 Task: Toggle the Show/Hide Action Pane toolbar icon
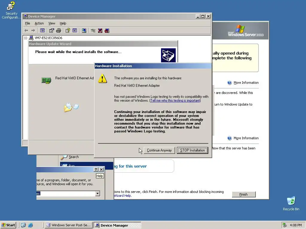(x=75, y=31)
